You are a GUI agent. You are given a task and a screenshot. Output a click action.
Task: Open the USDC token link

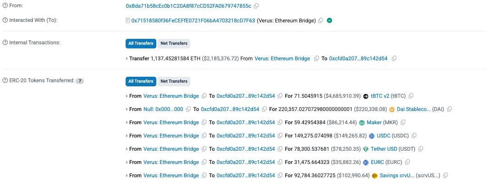[384, 136]
